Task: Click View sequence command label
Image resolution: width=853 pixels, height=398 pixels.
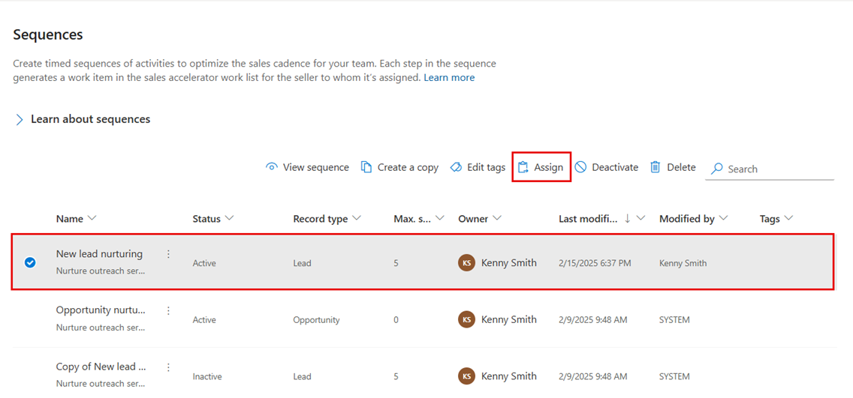Action: [316, 167]
